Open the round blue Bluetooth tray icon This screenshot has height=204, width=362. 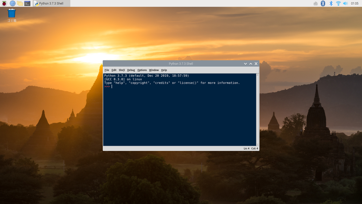[323, 3]
